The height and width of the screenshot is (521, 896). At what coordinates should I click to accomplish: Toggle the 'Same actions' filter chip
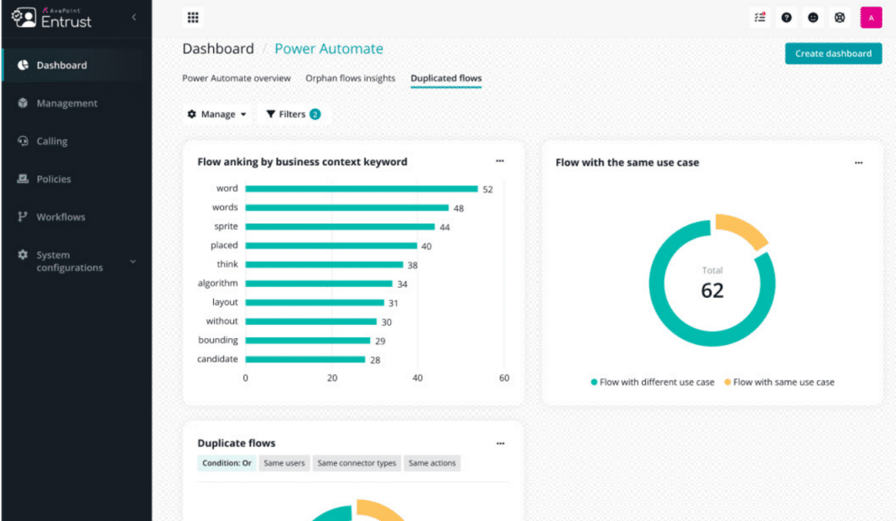[432, 462]
